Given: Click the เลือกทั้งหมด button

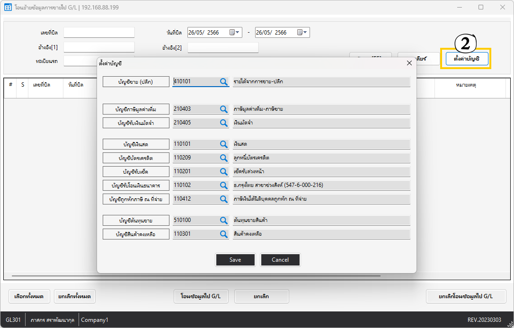Looking at the screenshot, I should click(x=29, y=296).
